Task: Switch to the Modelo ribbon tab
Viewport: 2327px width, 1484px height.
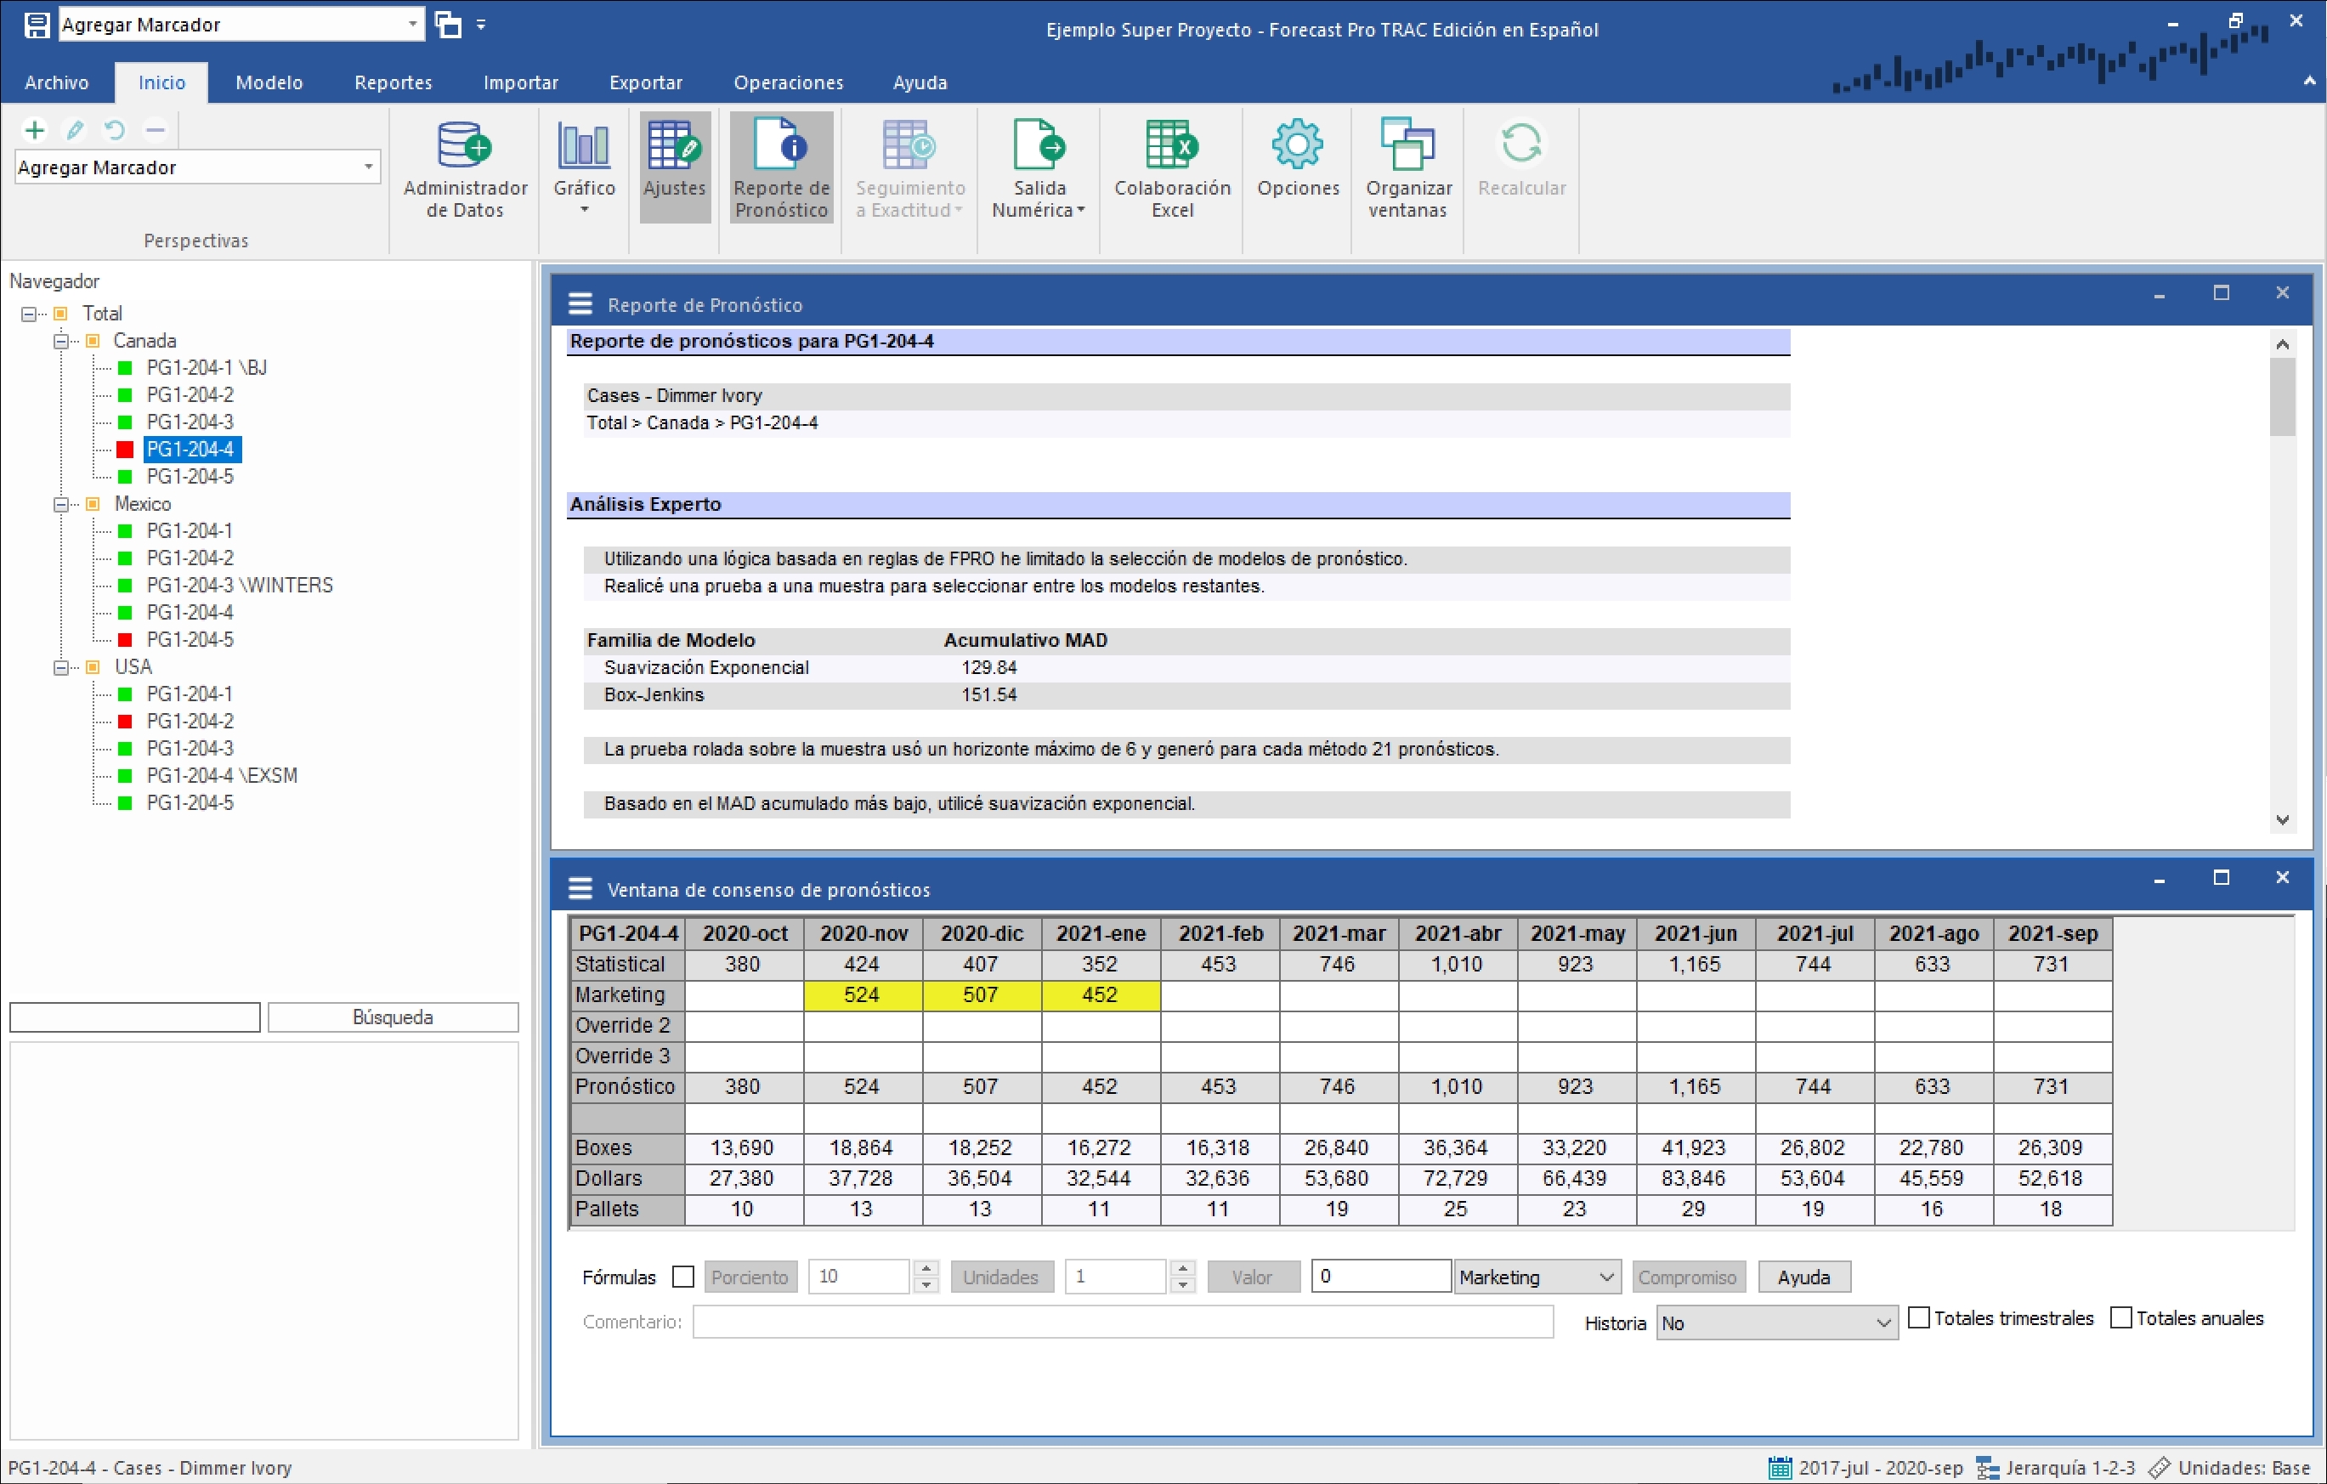Action: click(x=269, y=82)
